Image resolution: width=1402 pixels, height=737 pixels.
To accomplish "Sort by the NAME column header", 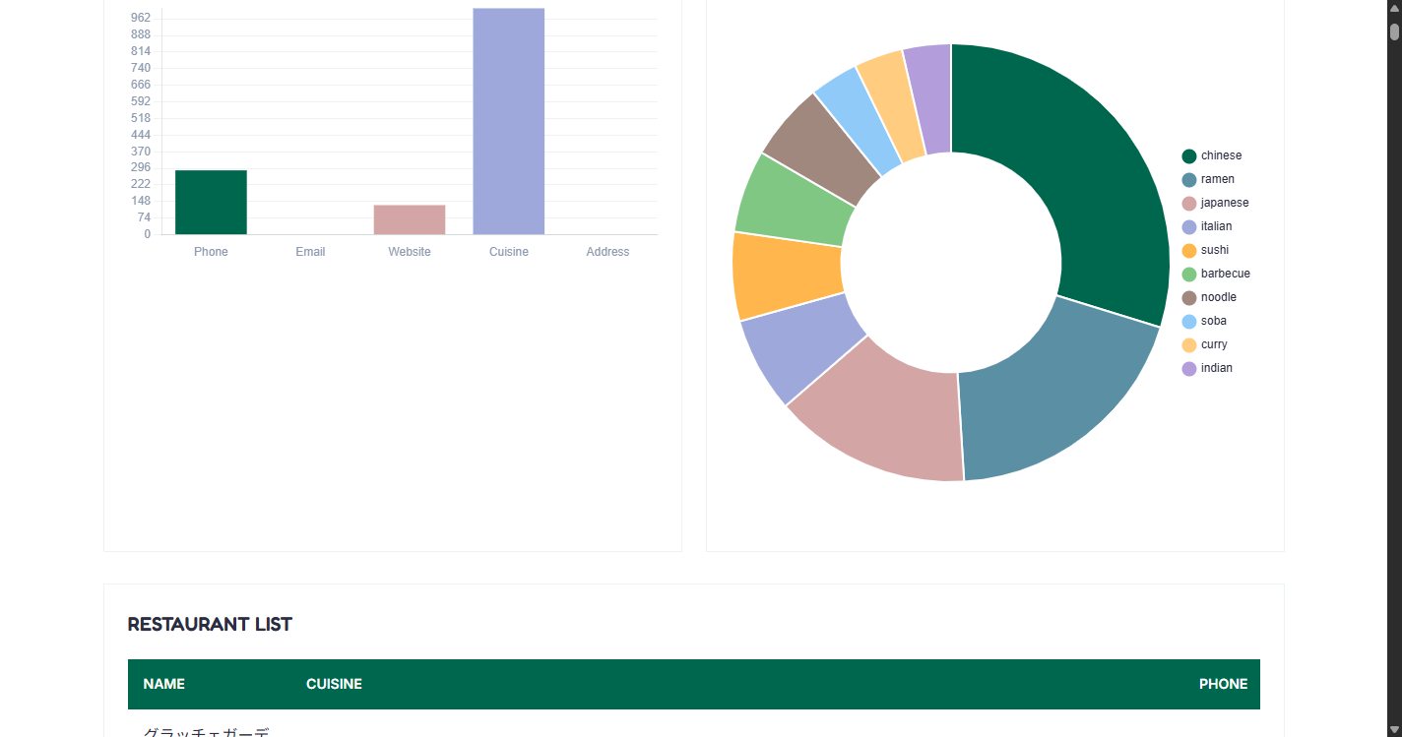I will coord(163,684).
